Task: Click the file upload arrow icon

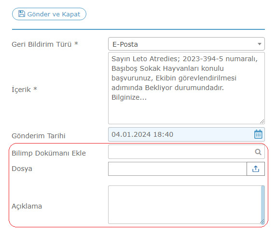Action: point(256,169)
